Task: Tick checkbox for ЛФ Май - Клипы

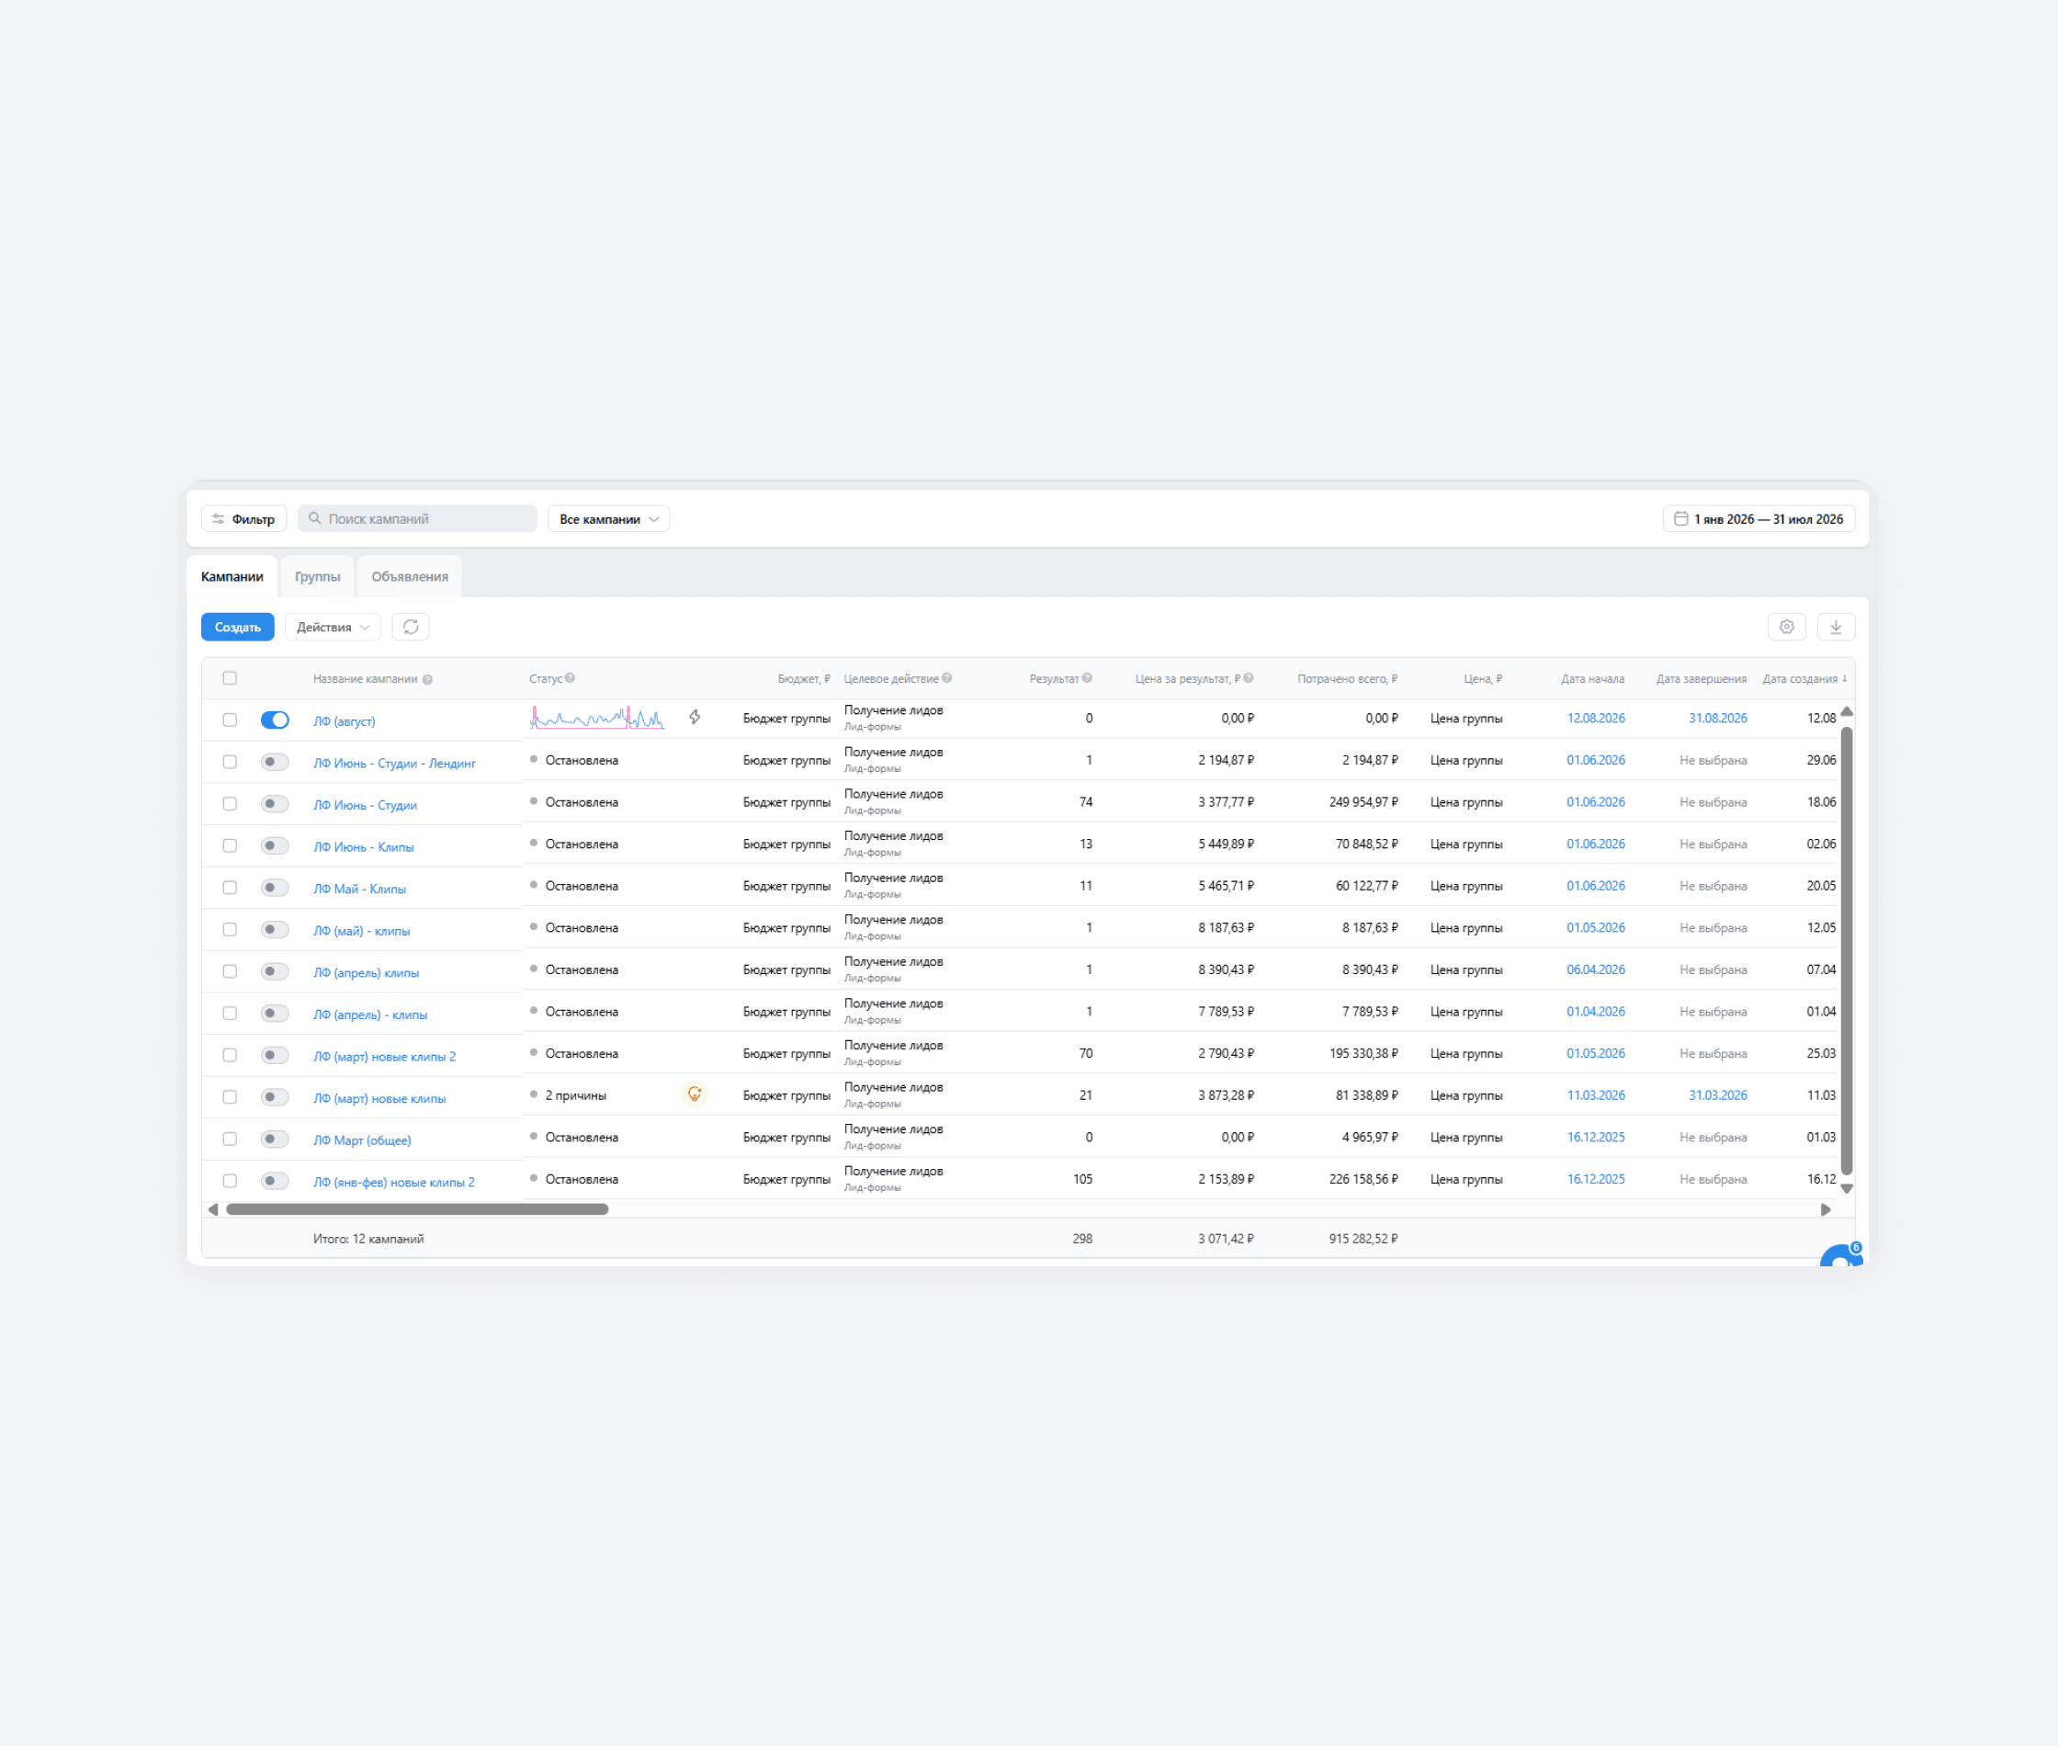Action: tap(230, 888)
